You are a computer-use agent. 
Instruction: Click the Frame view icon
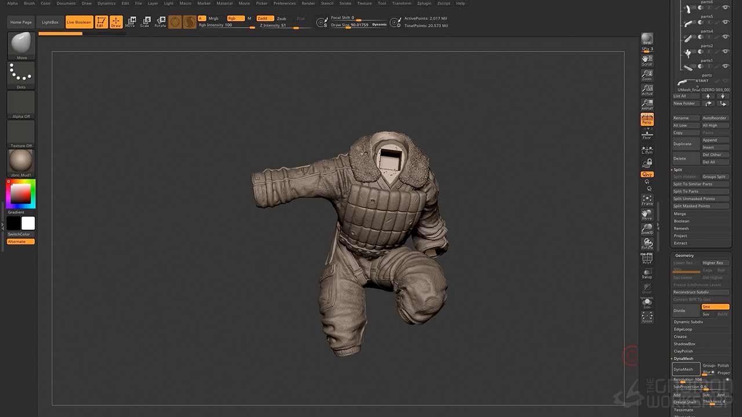[x=647, y=200]
